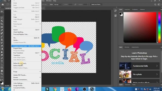Click the foreground color swatch in Color panel
This screenshot has height=91, width=162.
120,14
